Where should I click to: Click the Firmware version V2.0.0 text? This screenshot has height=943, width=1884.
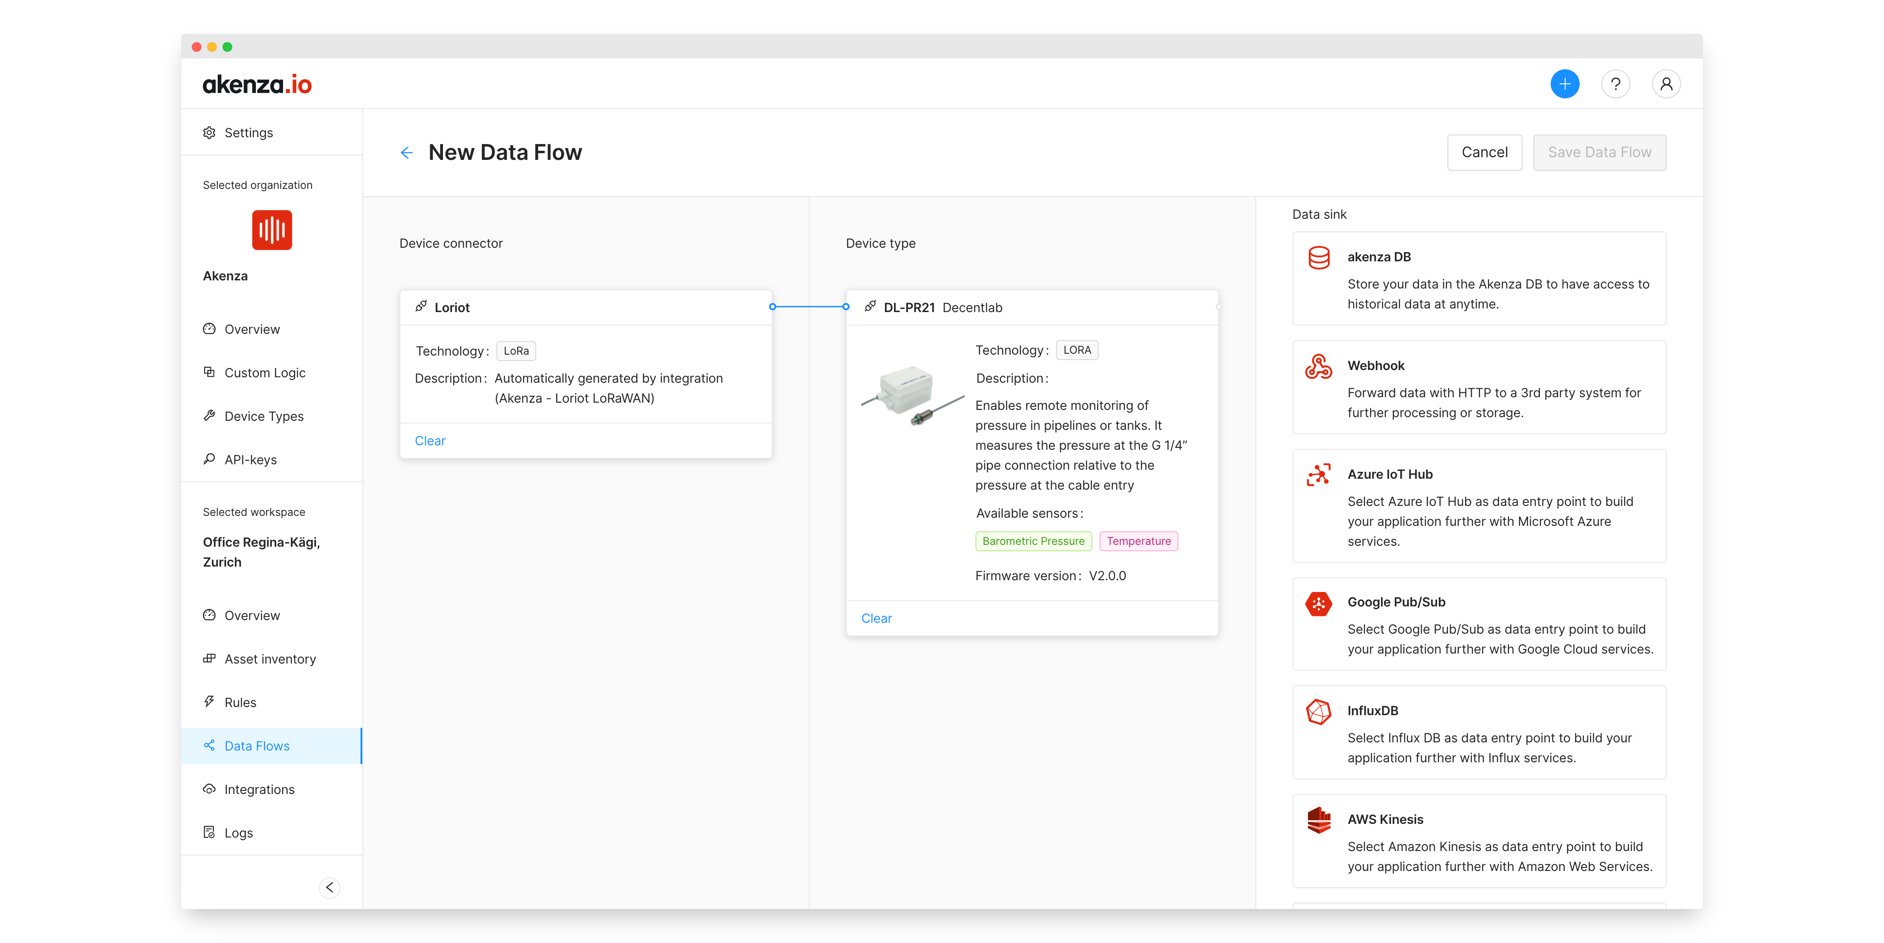[x=1050, y=576]
